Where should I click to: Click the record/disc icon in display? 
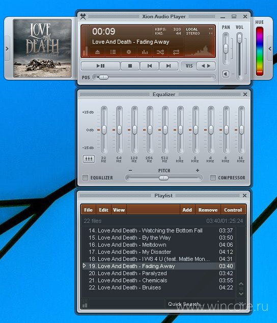coord(129,52)
